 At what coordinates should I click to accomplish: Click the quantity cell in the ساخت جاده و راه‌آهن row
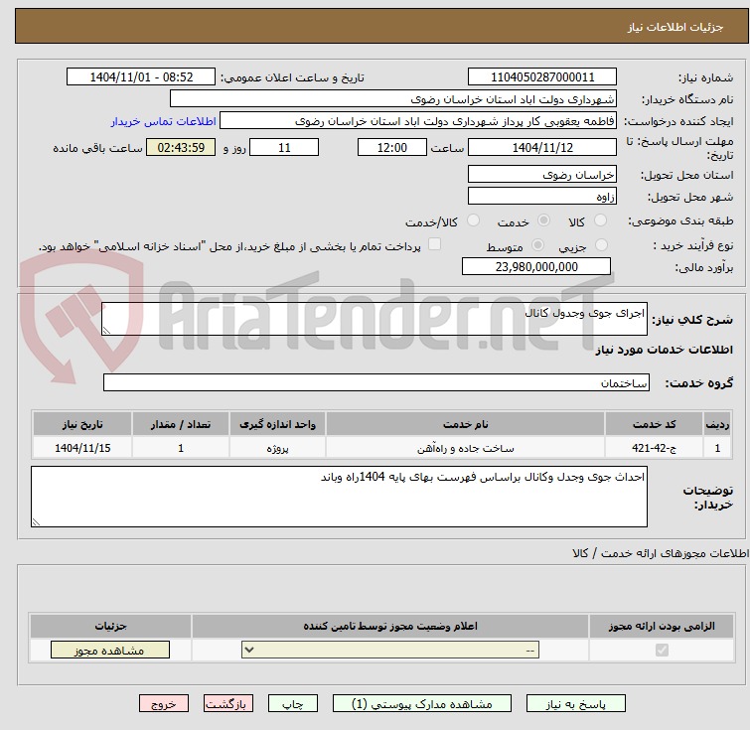pyautogui.click(x=181, y=448)
